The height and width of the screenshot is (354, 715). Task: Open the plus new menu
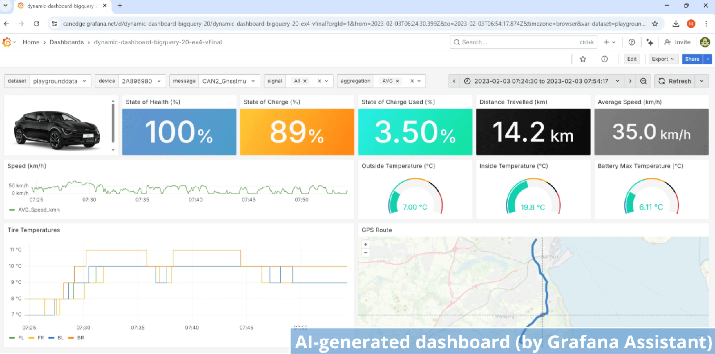[610, 42]
